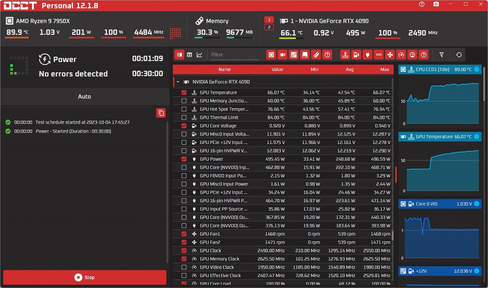Toggle the temperature sensor filter icon
This screenshot has height=288, width=488.
(x=345, y=55)
